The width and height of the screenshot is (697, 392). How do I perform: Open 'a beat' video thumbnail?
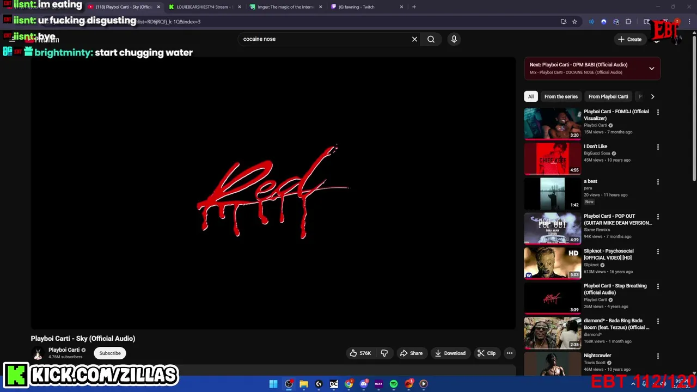pyautogui.click(x=552, y=193)
